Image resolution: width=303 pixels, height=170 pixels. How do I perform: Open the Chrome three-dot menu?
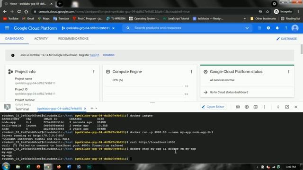[x=299, y=11]
